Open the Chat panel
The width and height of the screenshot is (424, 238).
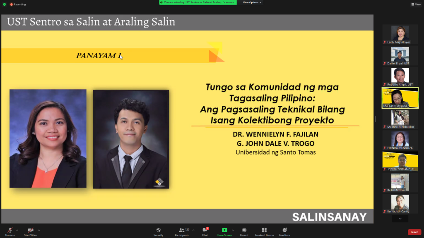point(205,231)
